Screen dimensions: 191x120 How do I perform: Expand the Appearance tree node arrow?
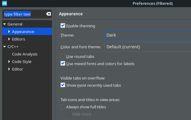pyautogui.click(x=9, y=31)
